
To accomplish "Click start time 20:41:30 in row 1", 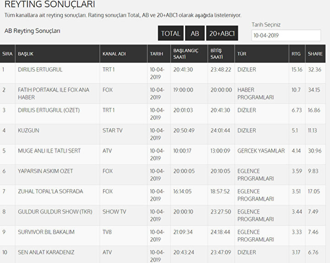I will pos(183,70).
